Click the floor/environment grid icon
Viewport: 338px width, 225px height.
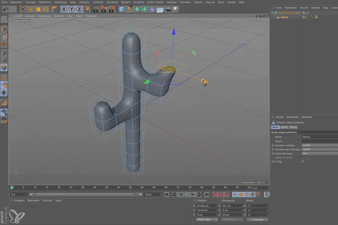(160, 9)
